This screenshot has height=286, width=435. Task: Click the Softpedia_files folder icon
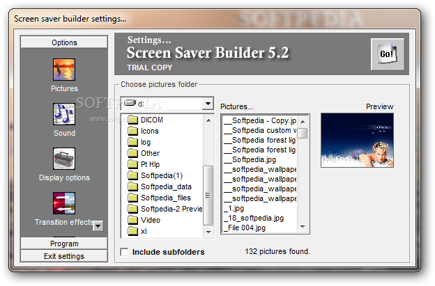point(133,198)
